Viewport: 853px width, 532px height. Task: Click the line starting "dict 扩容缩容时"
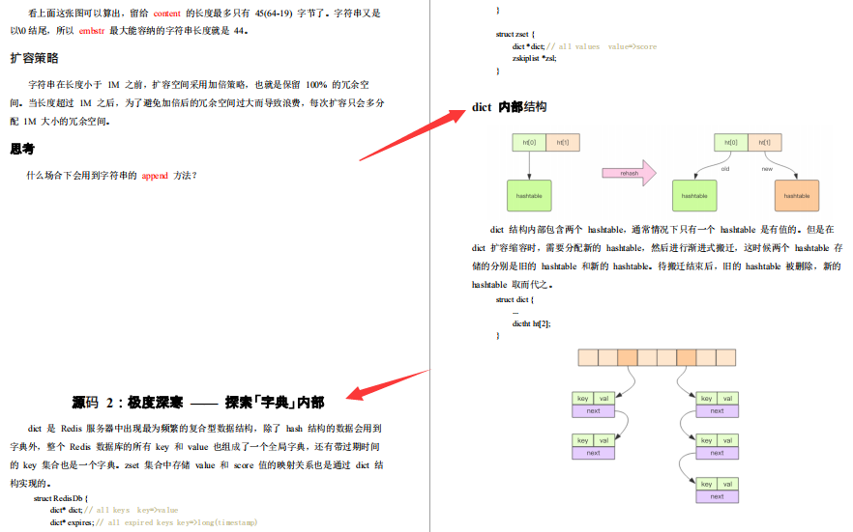pos(658,248)
